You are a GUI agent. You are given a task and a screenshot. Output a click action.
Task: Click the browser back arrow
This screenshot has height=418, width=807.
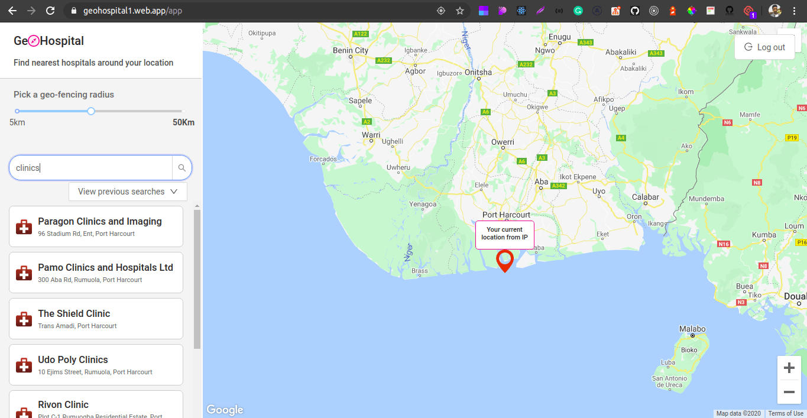click(12, 11)
